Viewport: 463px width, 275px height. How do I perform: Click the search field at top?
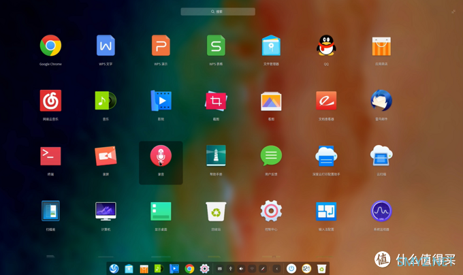(x=218, y=12)
